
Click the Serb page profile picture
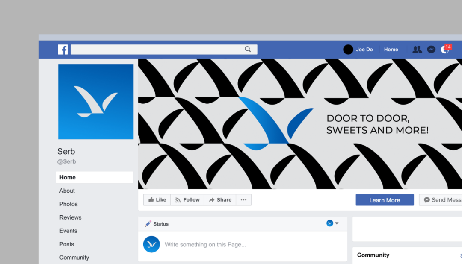[x=96, y=102]
